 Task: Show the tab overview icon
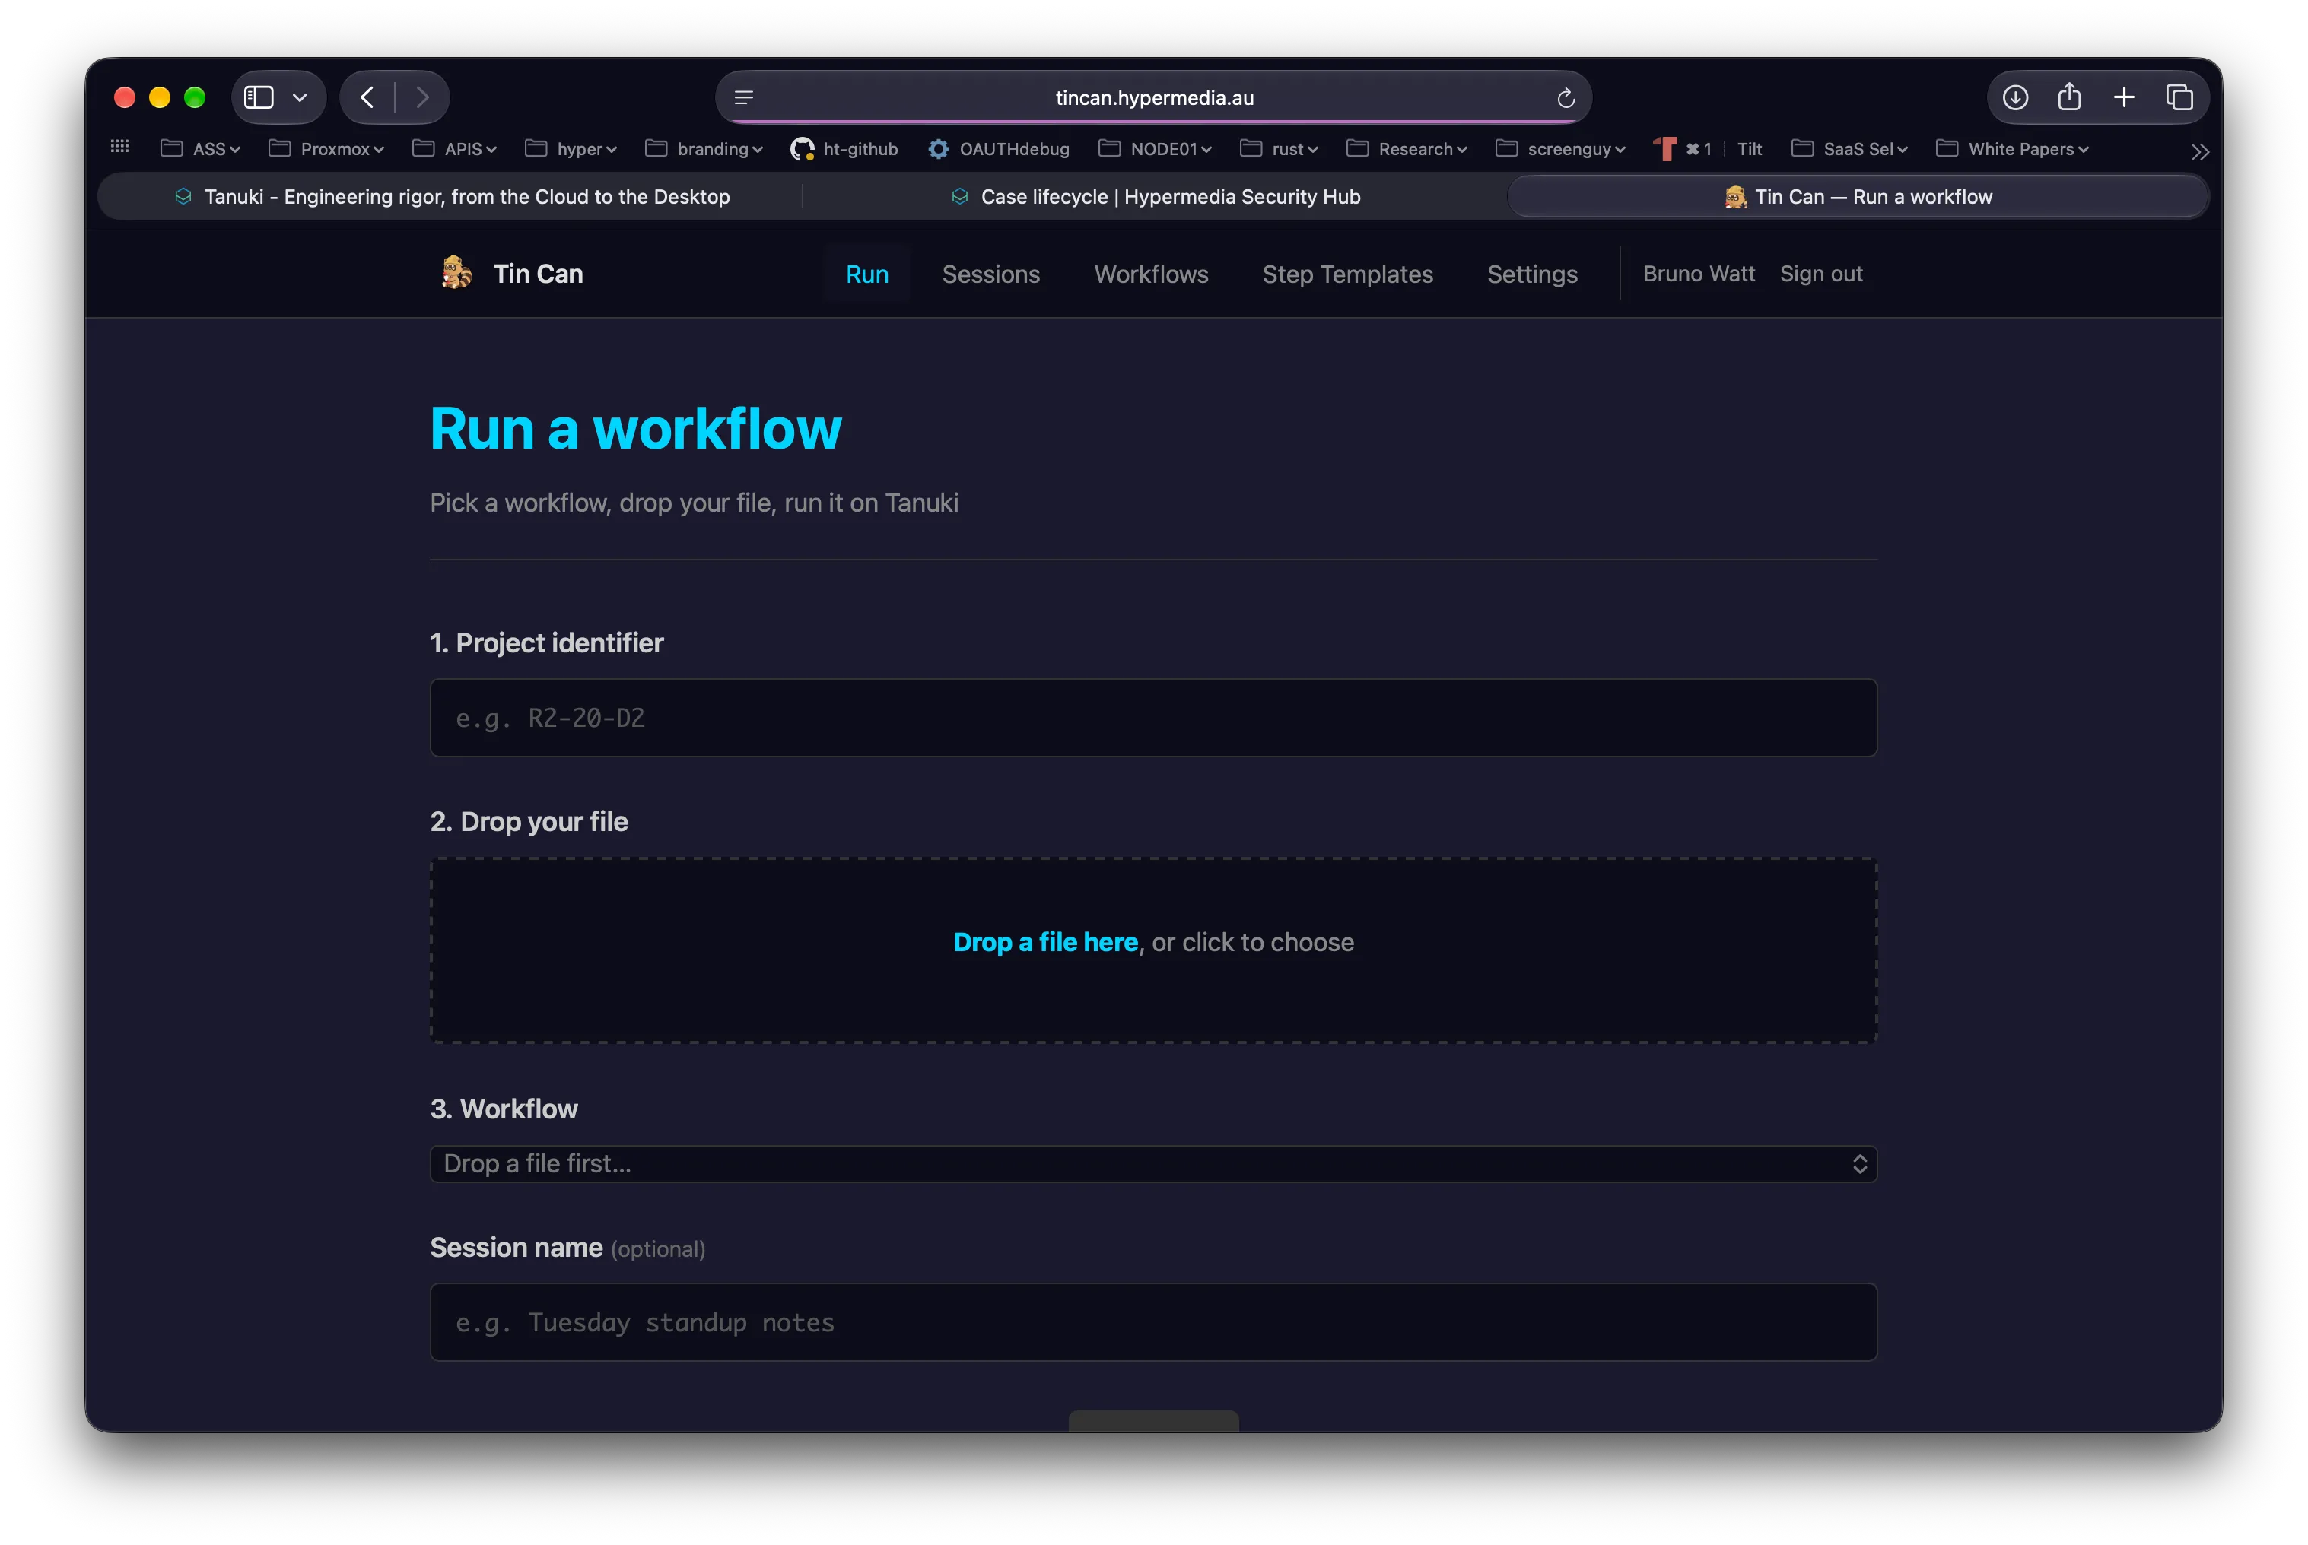click(x=2179, y=97)
